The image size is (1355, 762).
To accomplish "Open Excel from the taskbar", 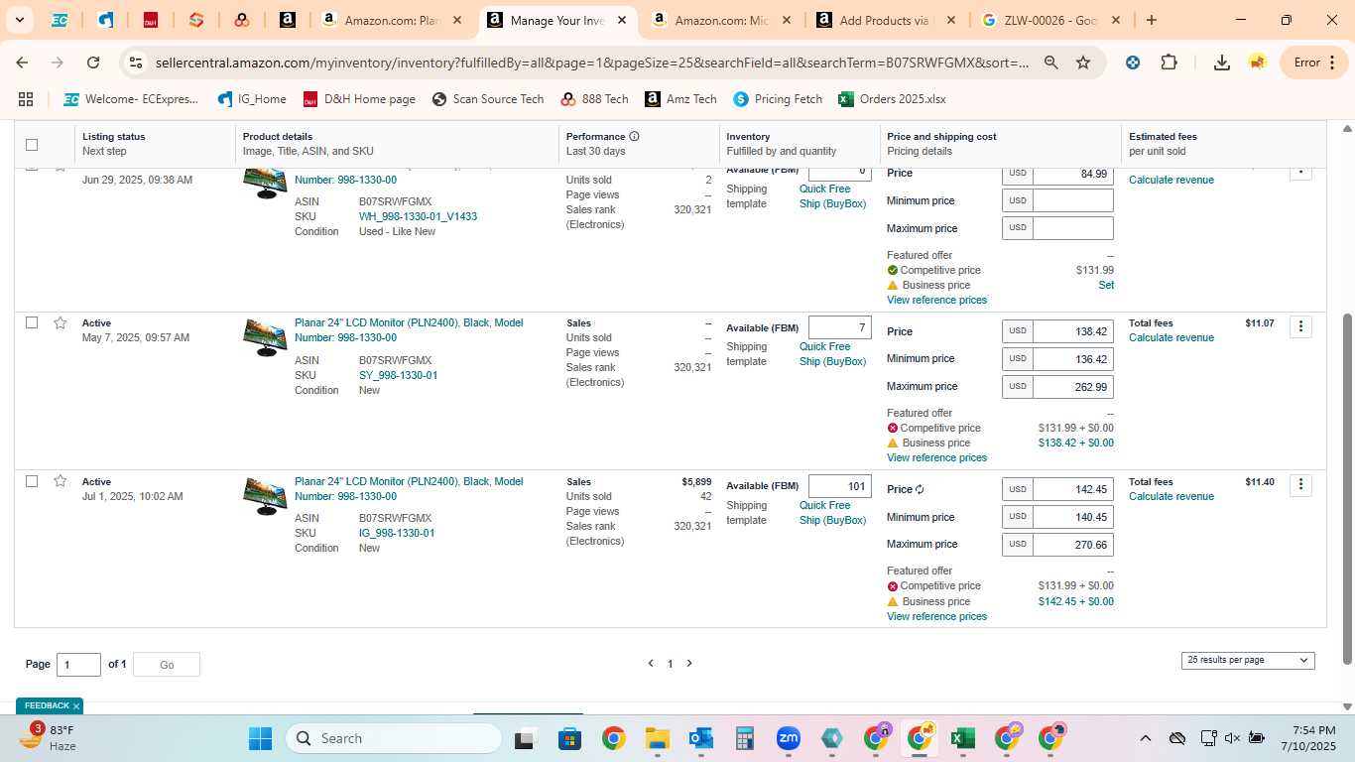I will [x=961, y=738].
